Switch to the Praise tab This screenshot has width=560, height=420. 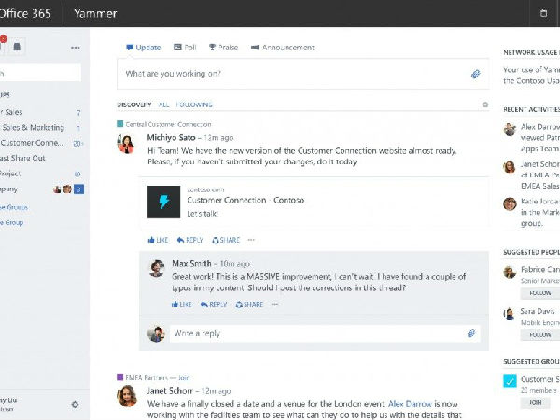tap(224, 48)
